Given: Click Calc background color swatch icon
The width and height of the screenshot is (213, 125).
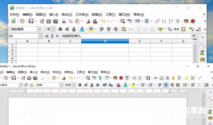Looking at the screenshot, I should point(91,29).
